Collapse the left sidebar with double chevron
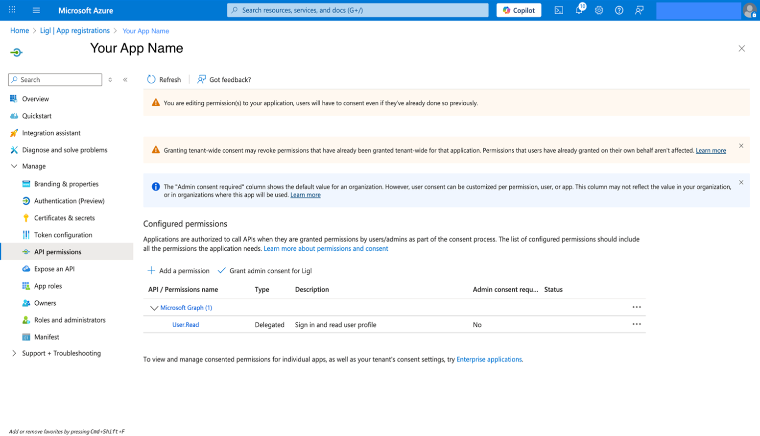This screenshot has width=760, height=436. tap(125, 79)
